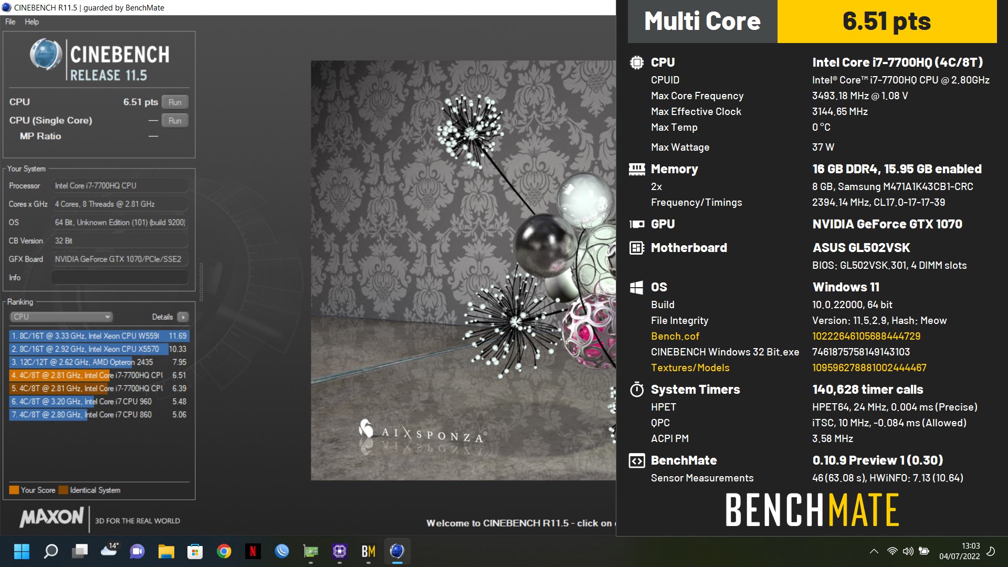Click the BenchMate Memory icon
The width and height of the screenshot is (1008, 567).
637,169
